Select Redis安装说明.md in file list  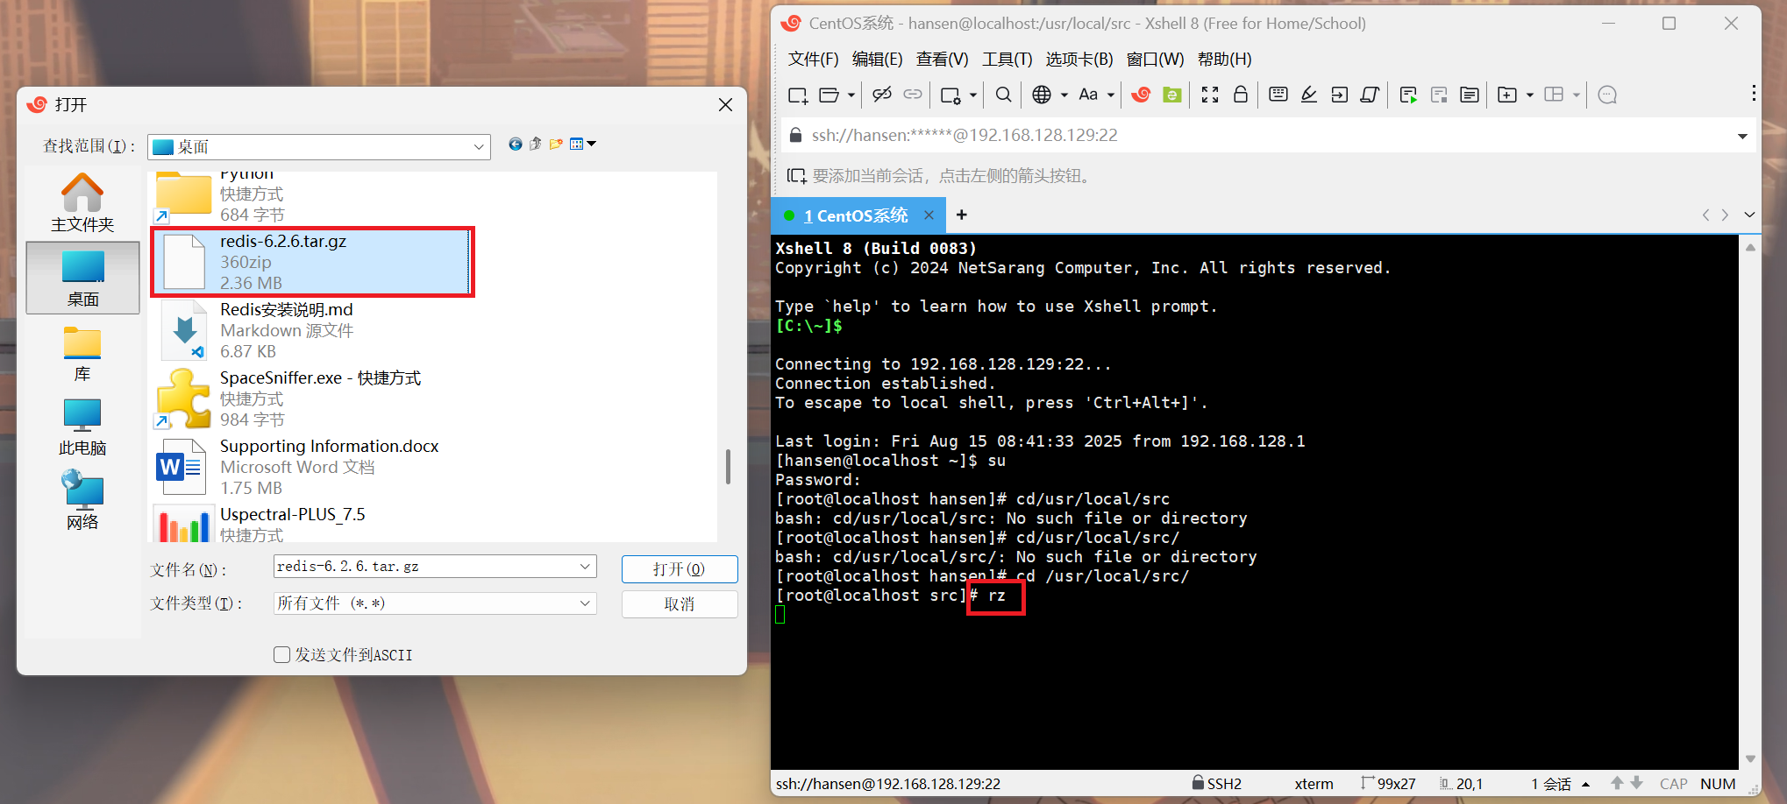286,310
